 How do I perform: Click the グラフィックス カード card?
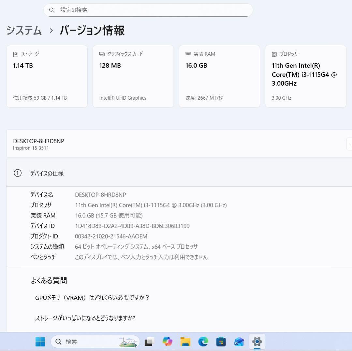click(133, 76)
